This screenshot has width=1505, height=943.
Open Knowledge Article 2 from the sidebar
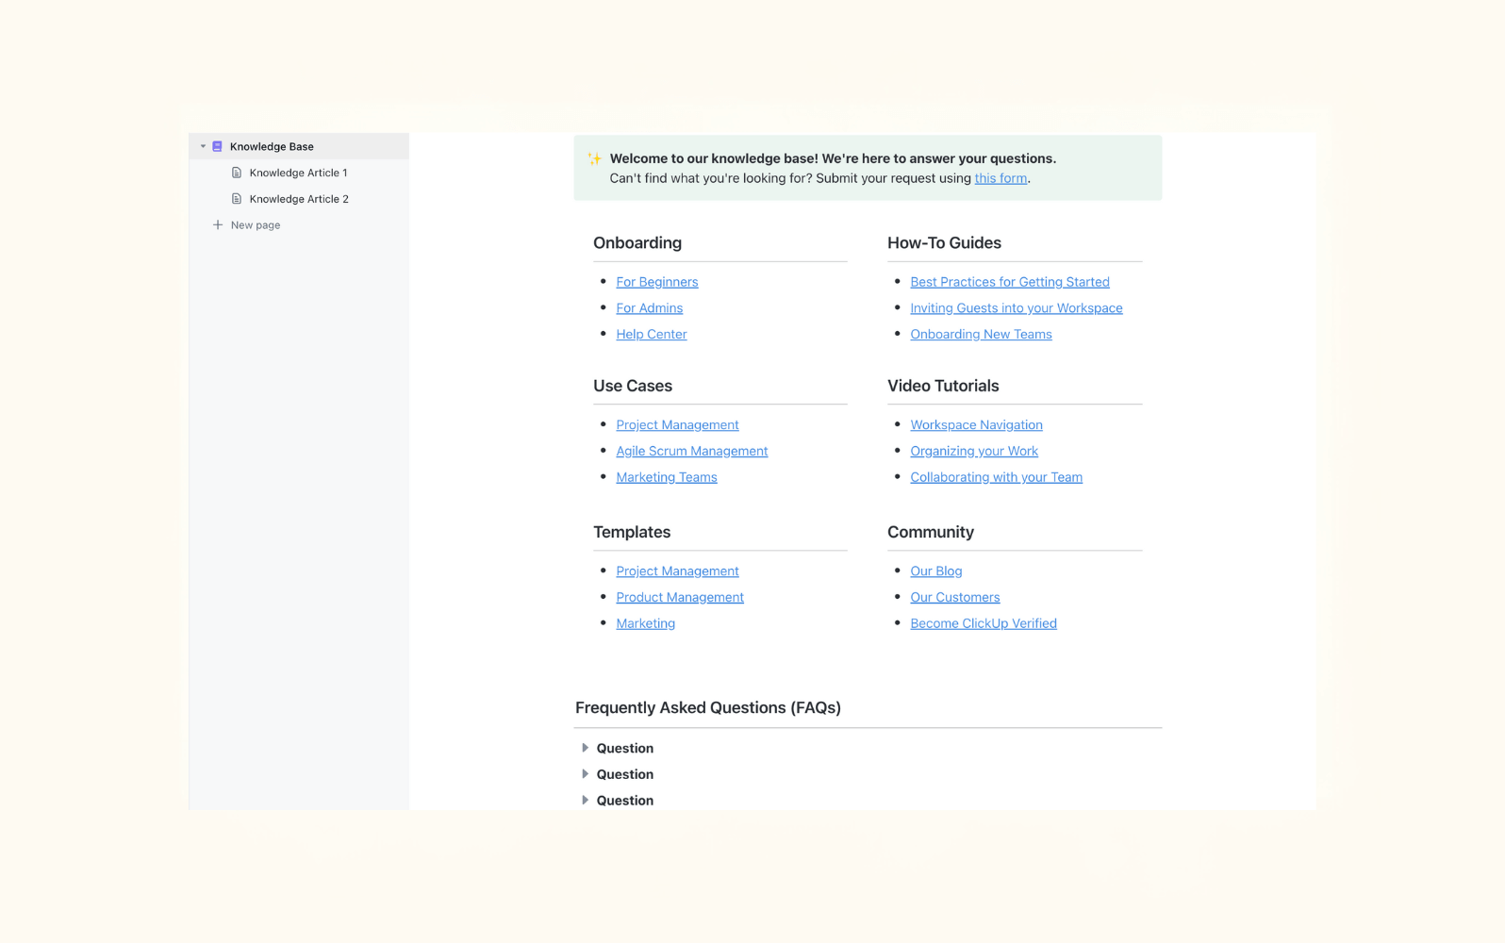[298, 199]
